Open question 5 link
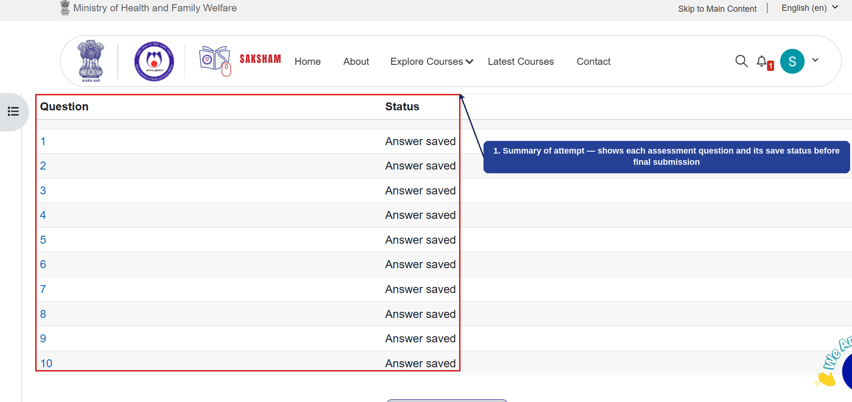Screen dimensions: 852x402 coord(43,240)
